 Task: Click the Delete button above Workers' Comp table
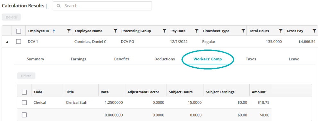[x=26, y=76]
